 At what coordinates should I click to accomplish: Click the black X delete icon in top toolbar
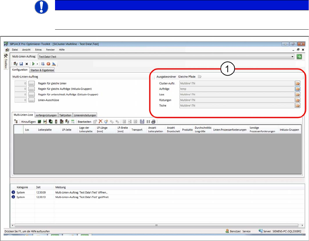pyautogui.click(x=27, y=64)
